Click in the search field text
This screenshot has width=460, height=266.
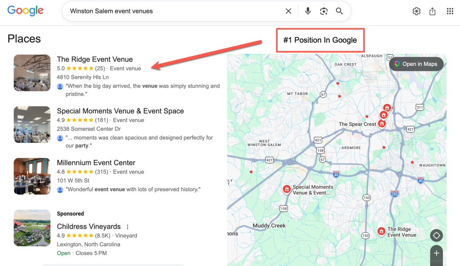pos(111,11)
